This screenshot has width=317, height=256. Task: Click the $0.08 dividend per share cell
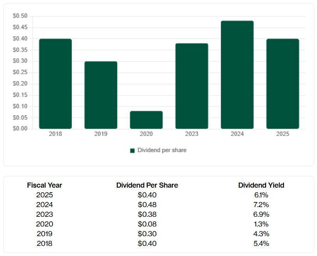pos(147,224)
